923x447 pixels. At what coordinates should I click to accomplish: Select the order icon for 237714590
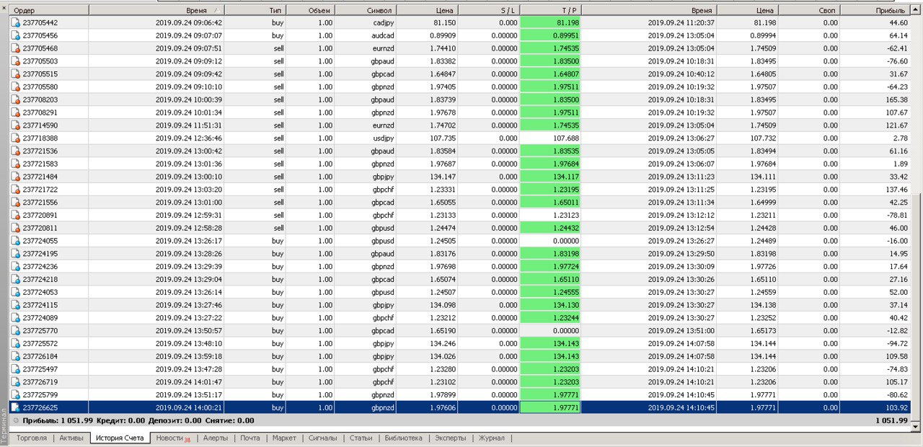[15, 125]
